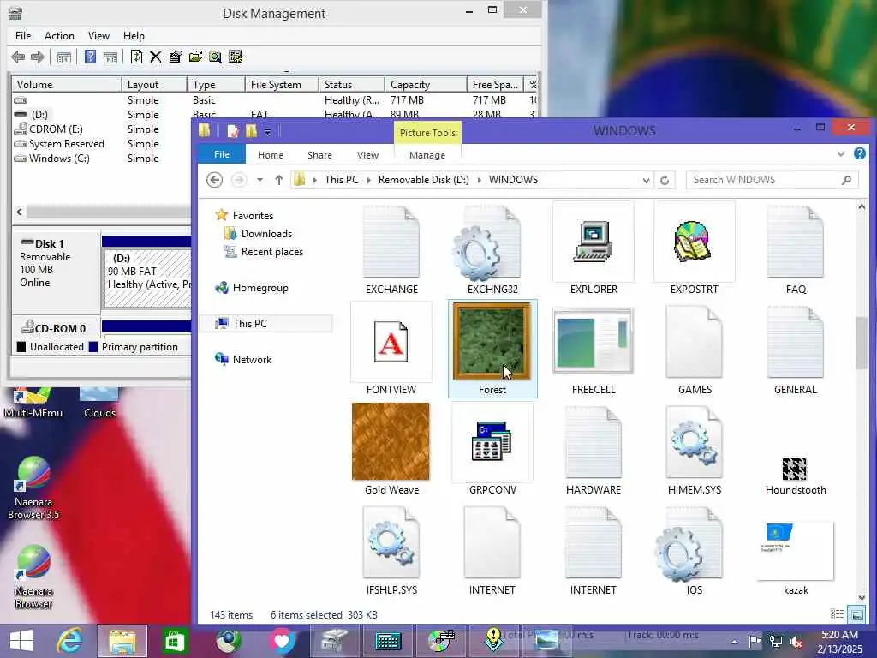Image resolution: width=877 pixels, height=658 pixels.
Task: Go back in Explorer navigation
Action: click(215, 180)
